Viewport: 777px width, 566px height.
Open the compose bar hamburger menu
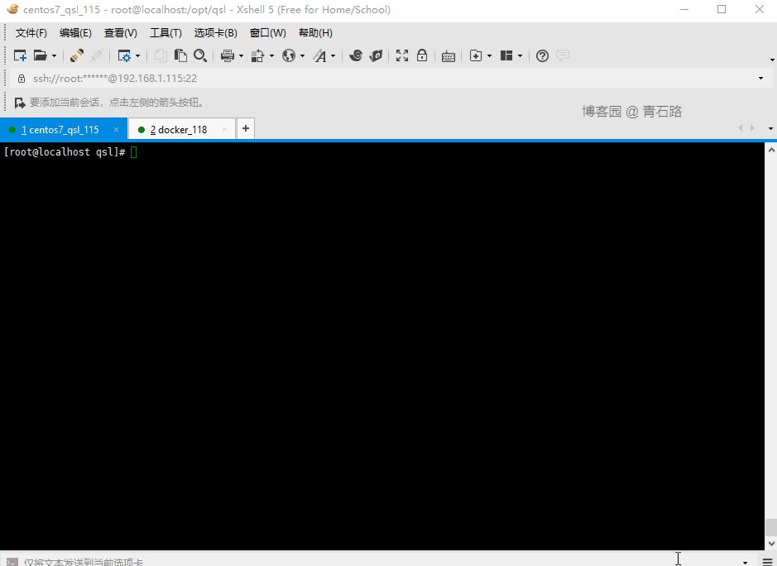768,562
